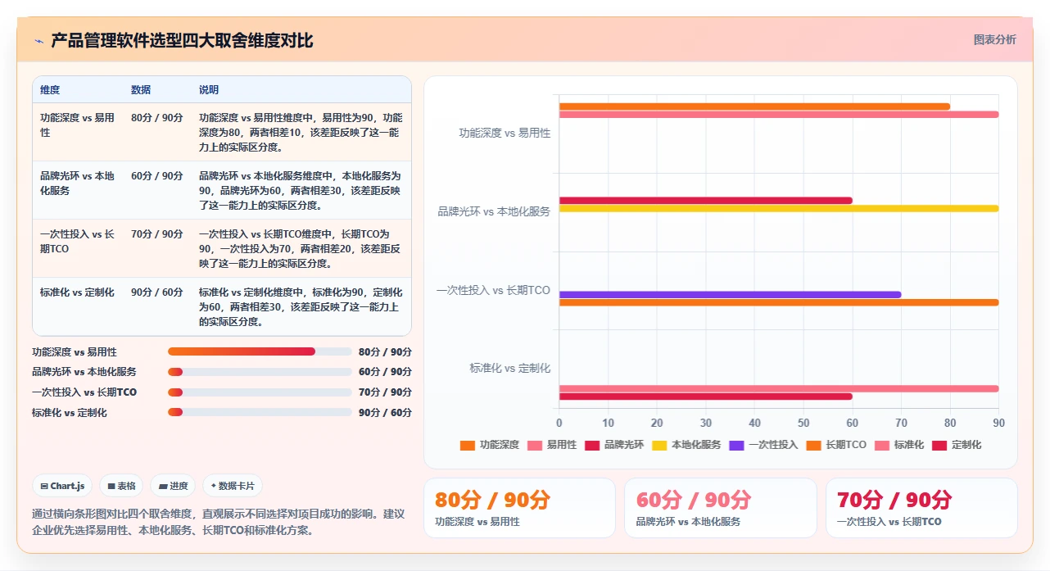Click chart y-axis label 标准化 vs 定制化
1050x571 pixels.
tap(510, 369)
